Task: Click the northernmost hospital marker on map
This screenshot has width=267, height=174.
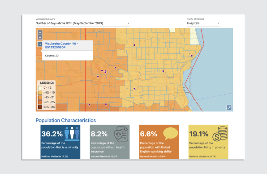Action: pos(134,45)
